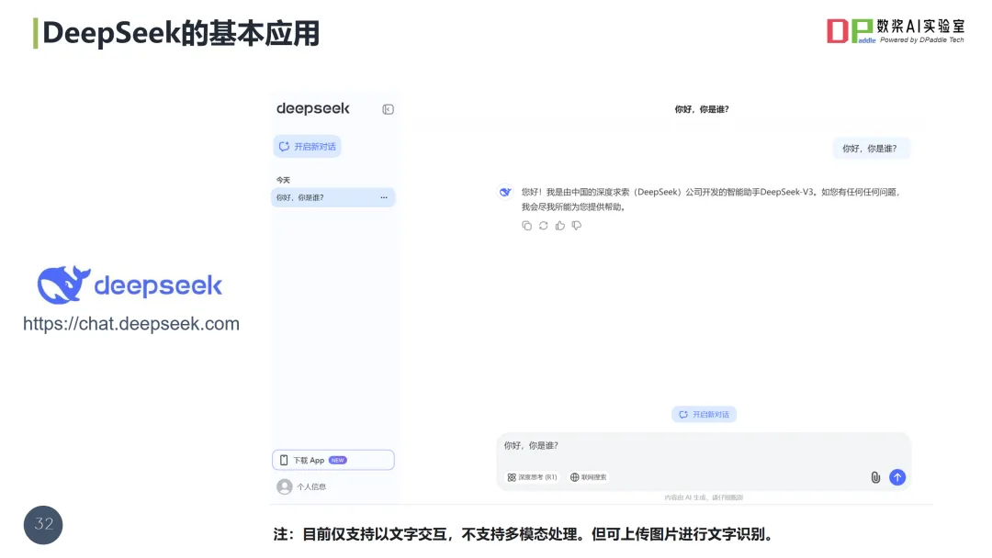Click the centered '开启新对话' button above input
The height and width of the screenshot is (558, 992).
click(x=704, y=415)
